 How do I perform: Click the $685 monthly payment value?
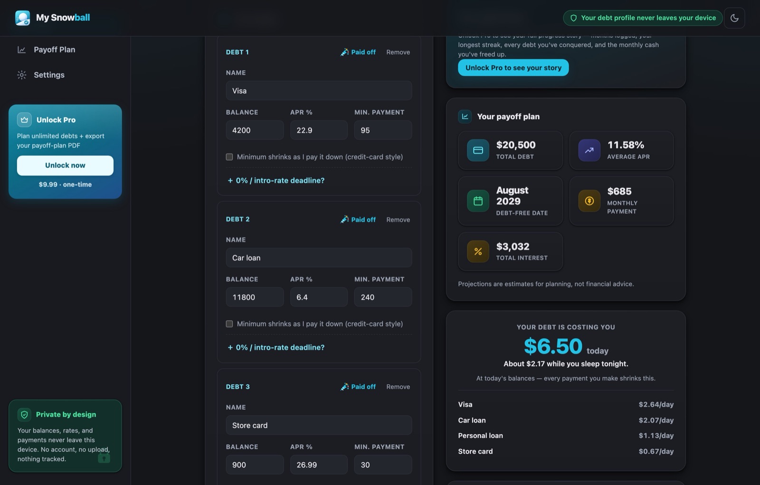pos(619,191)
